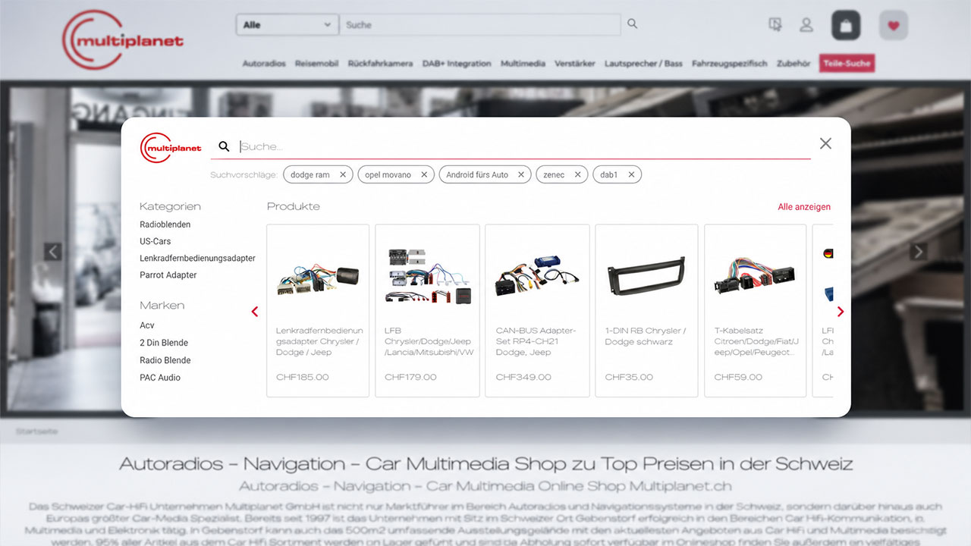Go to next banner slide on the page
Screen dimensions: 971x546
click(x=918, y=252)
